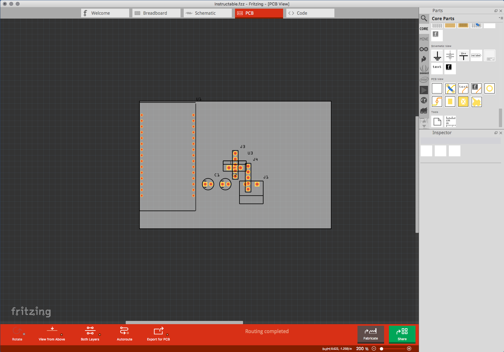The height and width of the screenshot is (352, 504).
Task: Select the Arduino parts bin icon
Action: coord(424,49)
